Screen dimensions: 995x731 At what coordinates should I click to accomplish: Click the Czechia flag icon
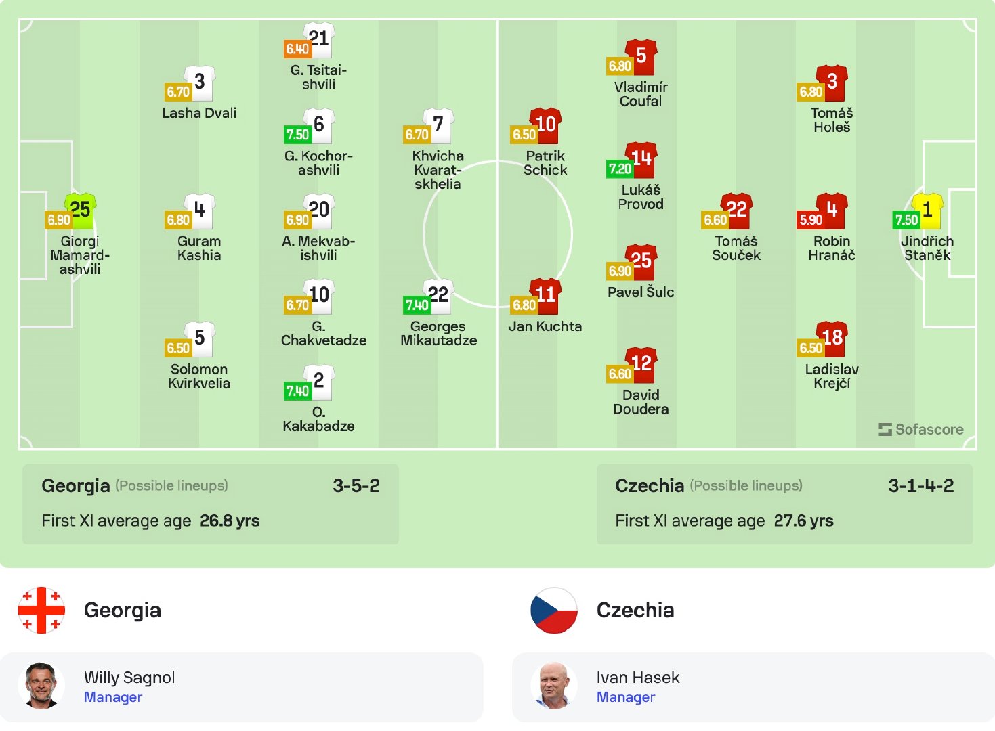click(554, 610)
